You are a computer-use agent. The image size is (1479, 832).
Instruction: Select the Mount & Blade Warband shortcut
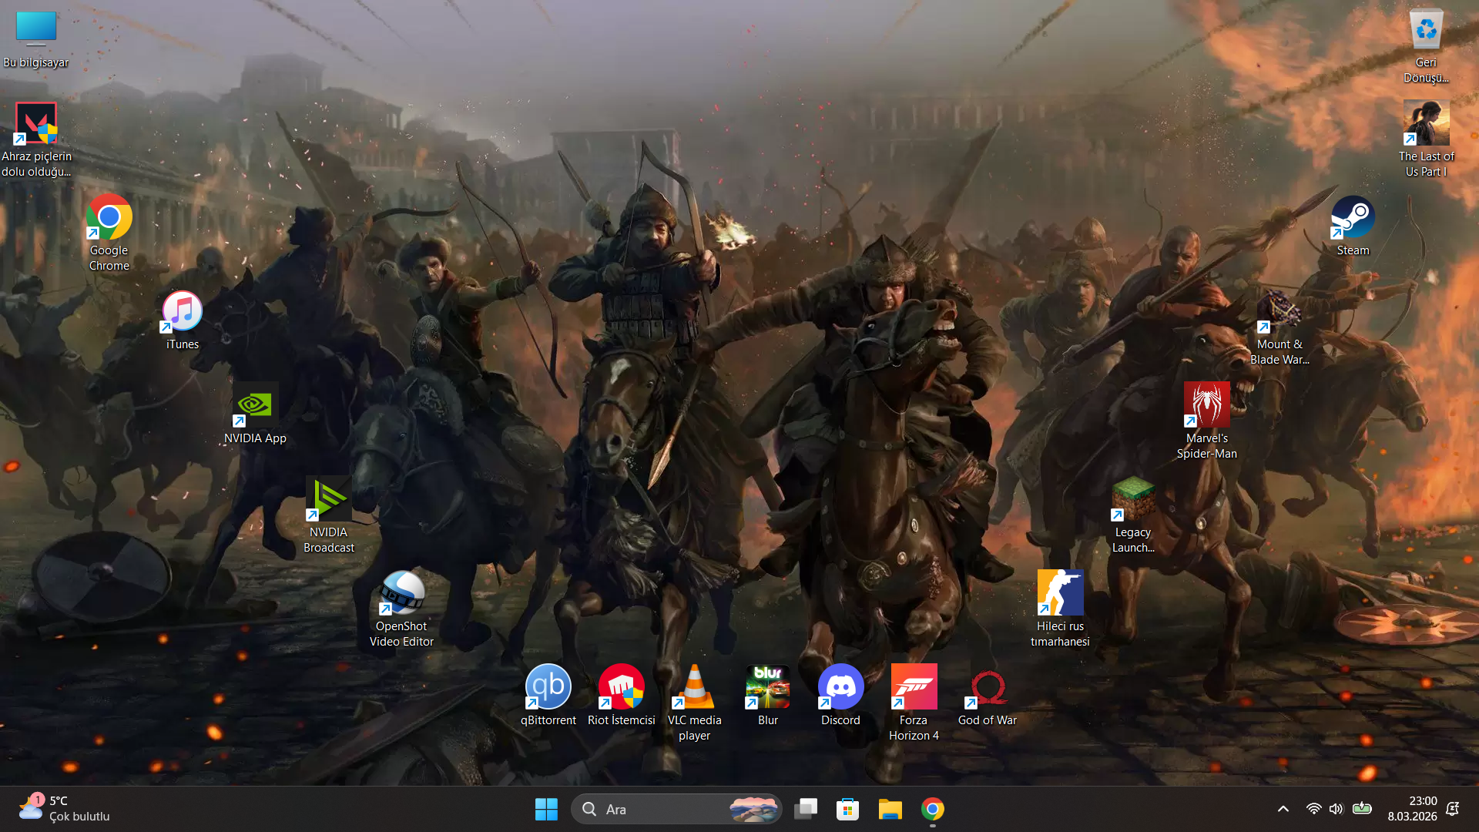(x=1279, y=328)
